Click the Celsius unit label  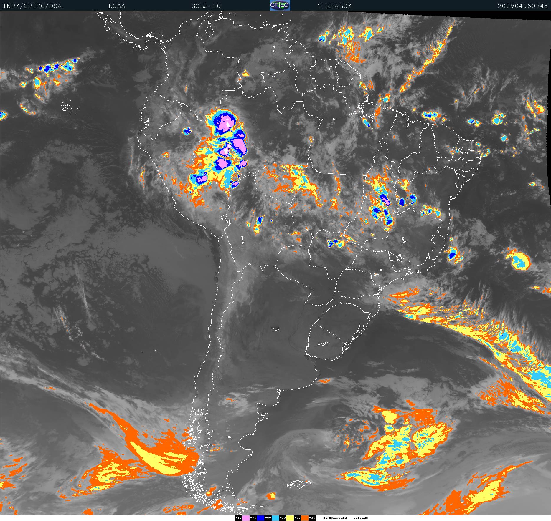(x=361, y=518)
